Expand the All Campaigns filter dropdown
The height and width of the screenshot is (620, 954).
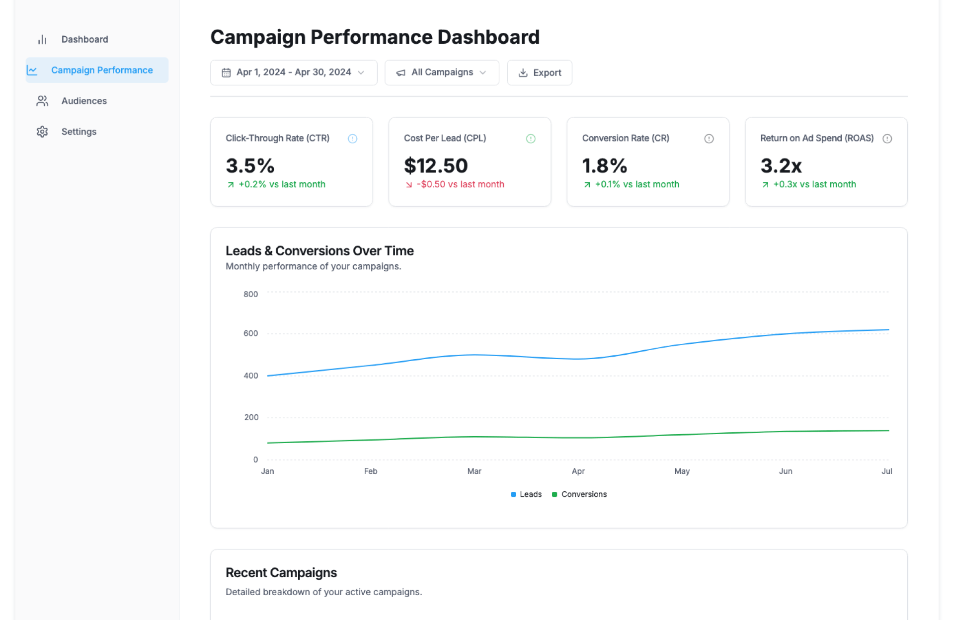coord(441,73)
